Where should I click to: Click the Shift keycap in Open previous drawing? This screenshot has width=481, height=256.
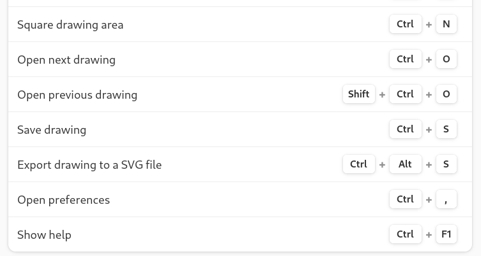(x=358, y=94)
